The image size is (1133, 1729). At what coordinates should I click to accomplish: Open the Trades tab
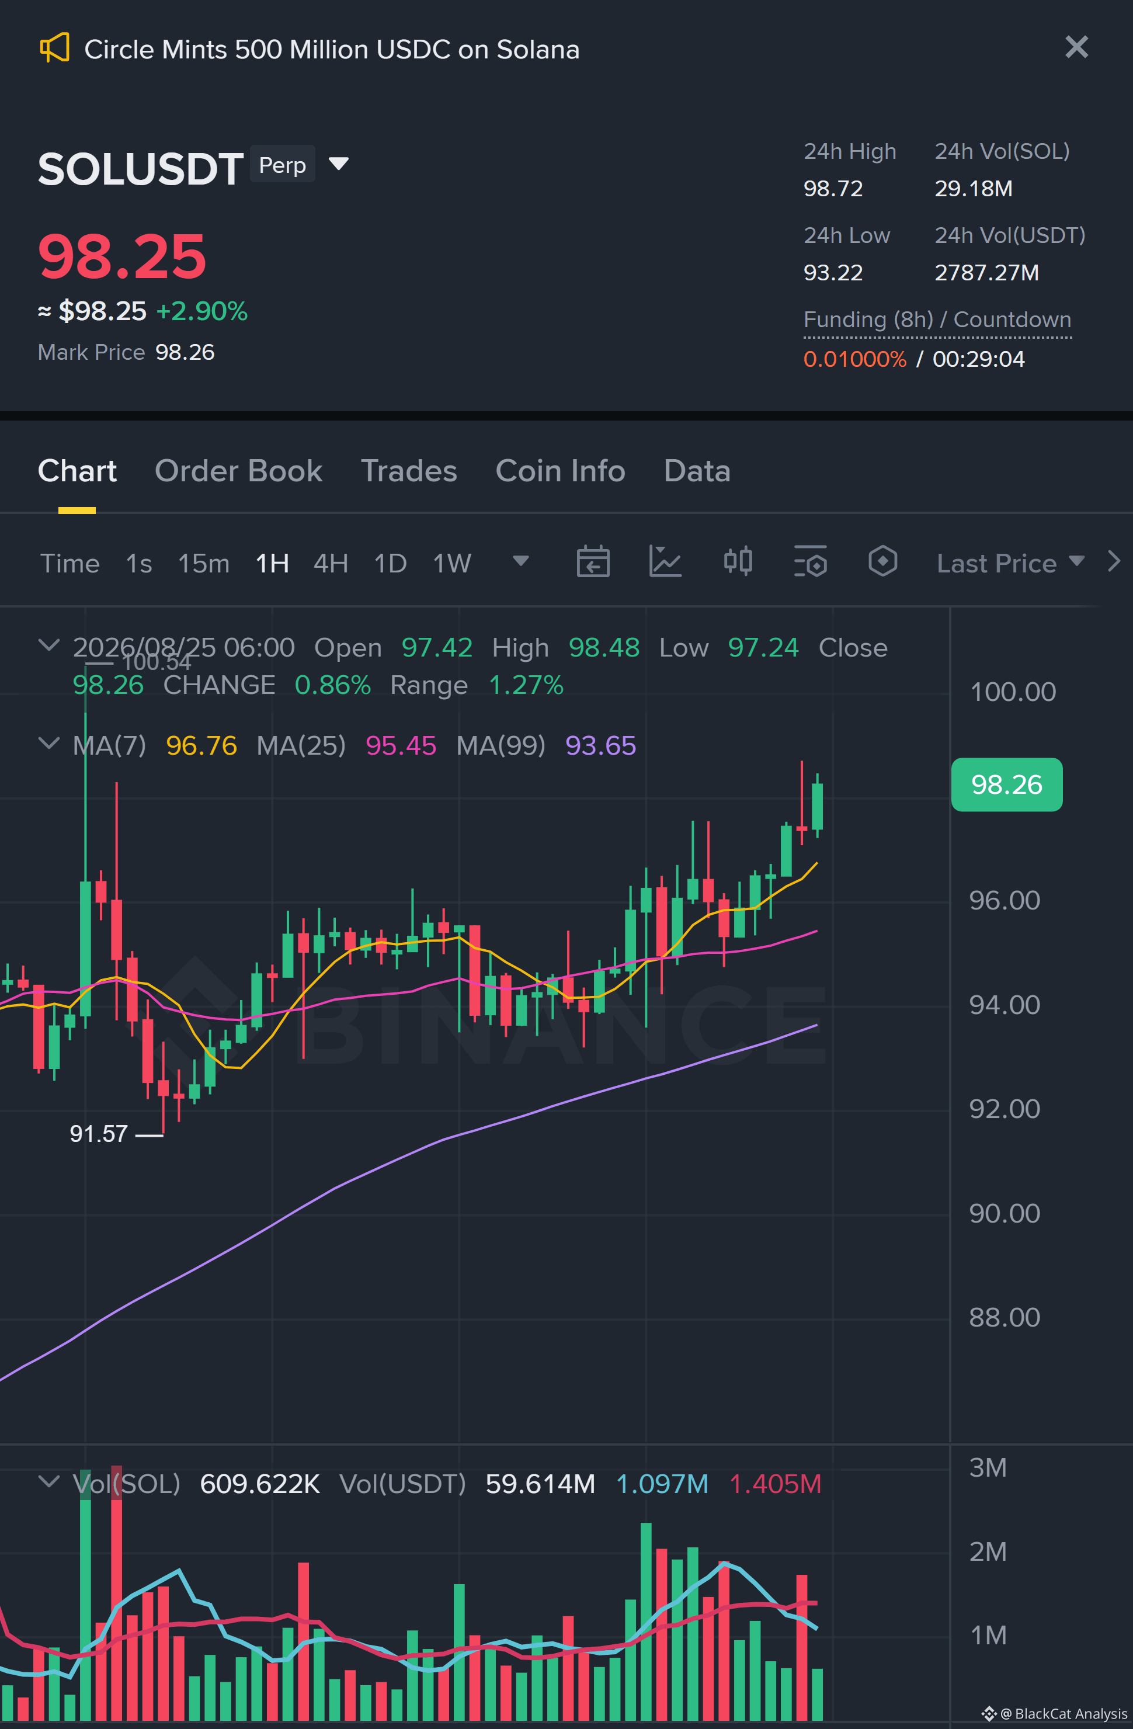pyautogui.click(x=409, y=471)
